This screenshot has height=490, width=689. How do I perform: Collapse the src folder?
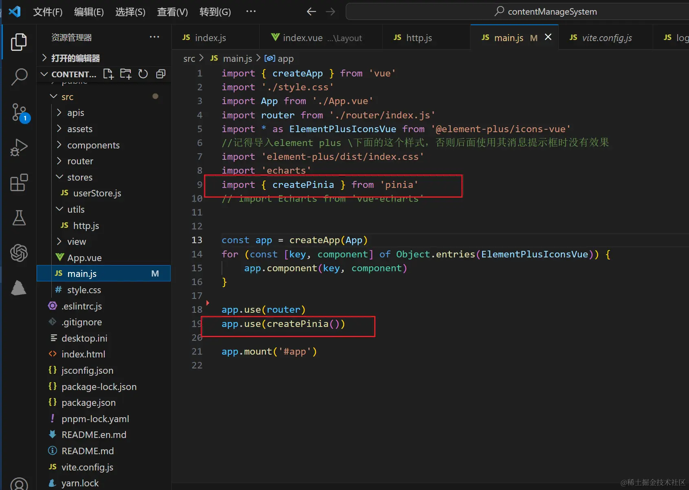tap(53, 96)
